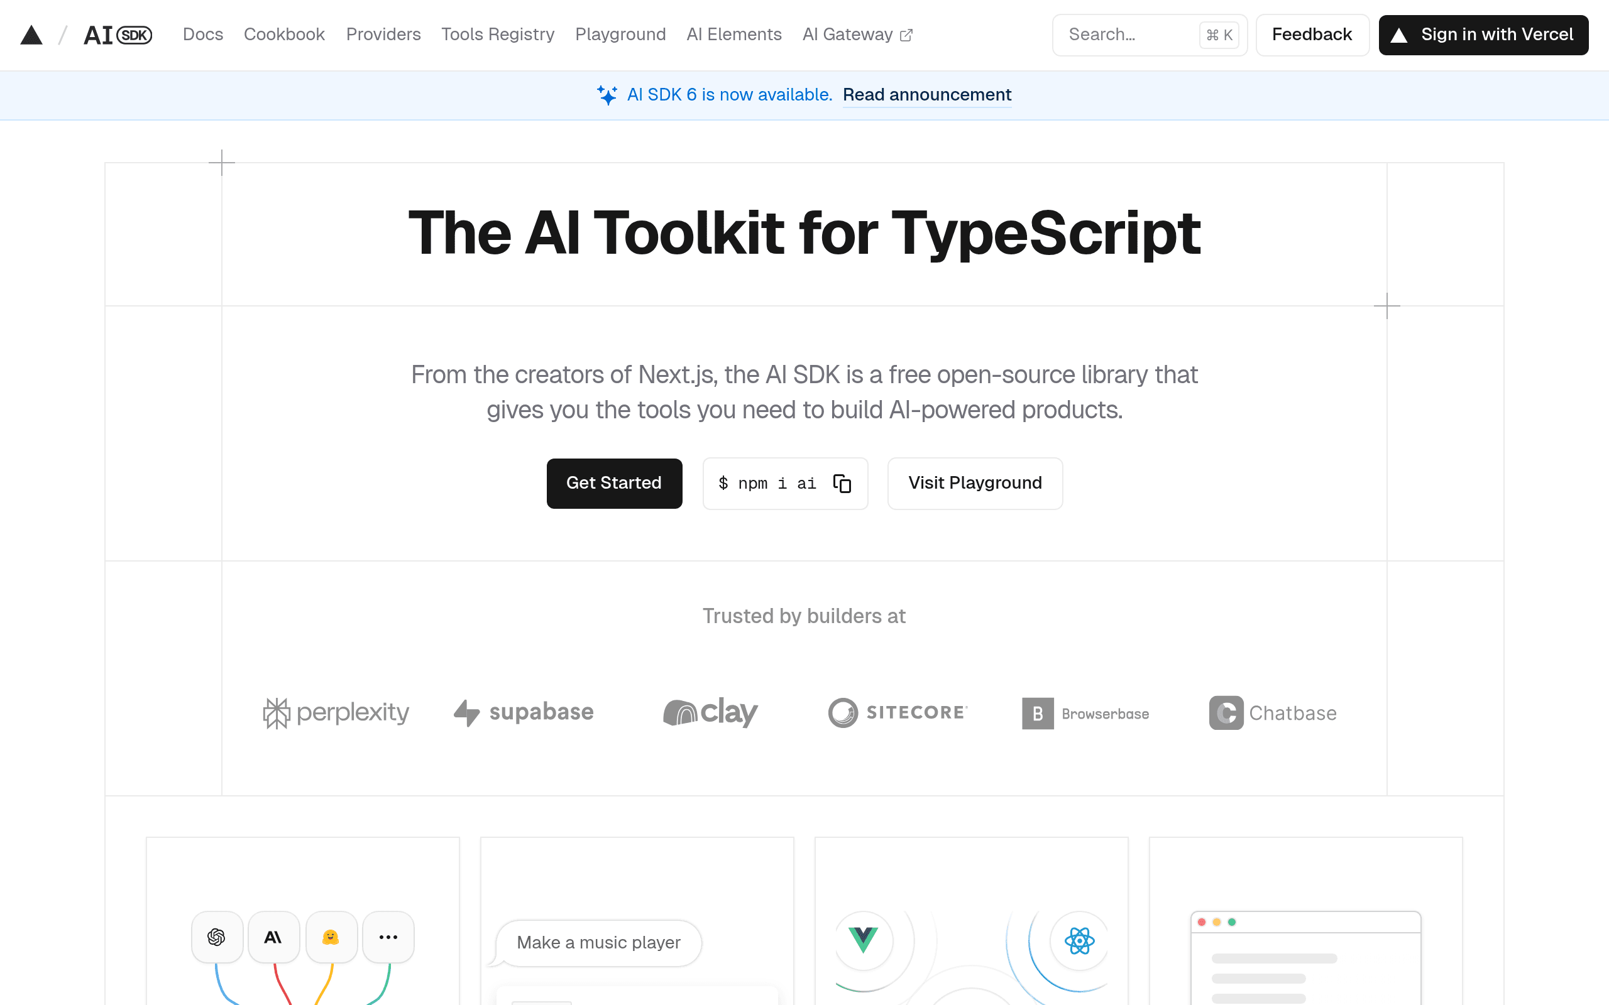1609x1005 pixels.
Task: Click the Browserbase logo
Action: point(1085,713)
